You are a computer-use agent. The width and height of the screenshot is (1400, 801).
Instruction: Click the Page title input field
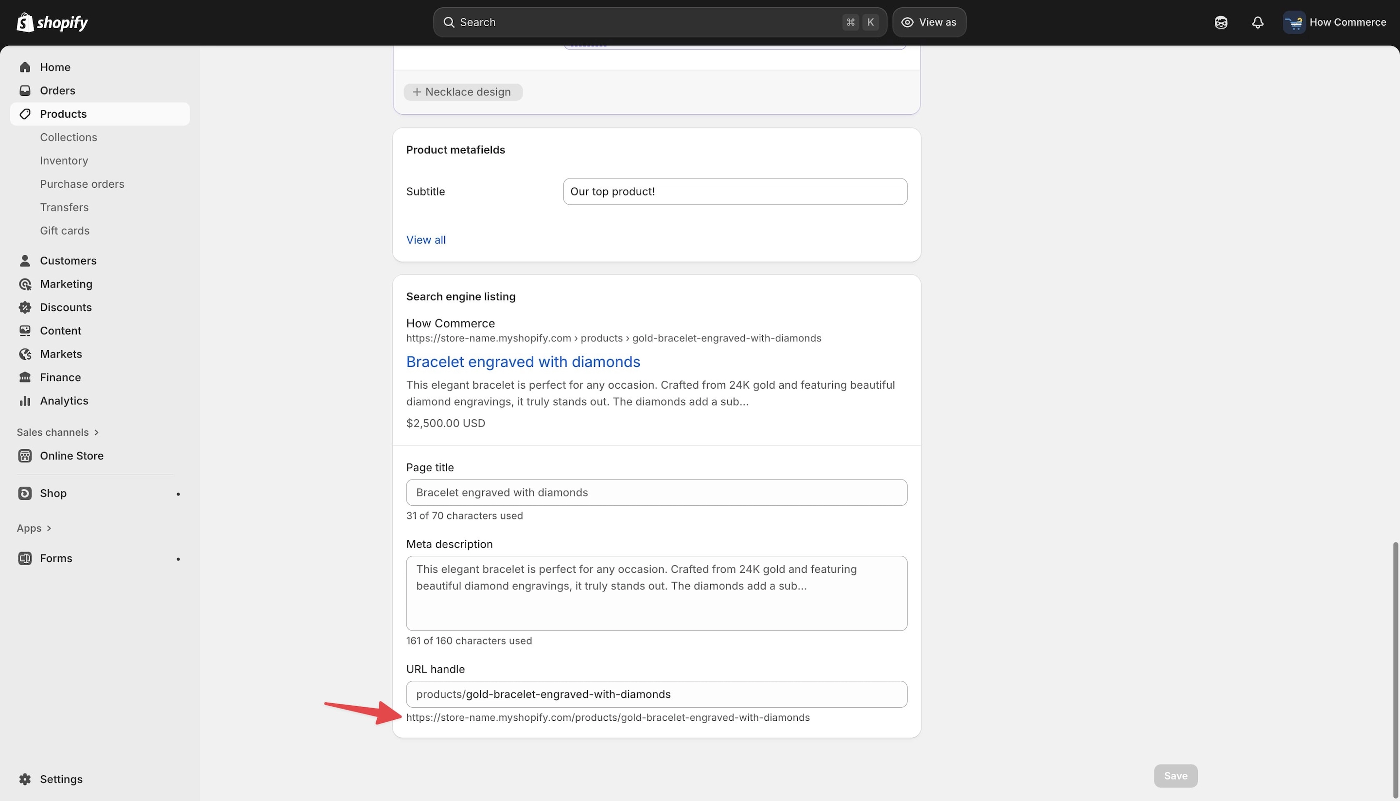coord(656,492)
